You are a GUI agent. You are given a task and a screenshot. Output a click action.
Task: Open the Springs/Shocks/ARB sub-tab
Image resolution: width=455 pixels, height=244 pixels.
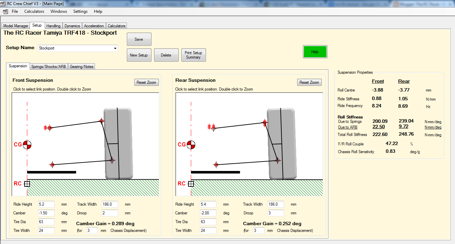coord(48,67)
